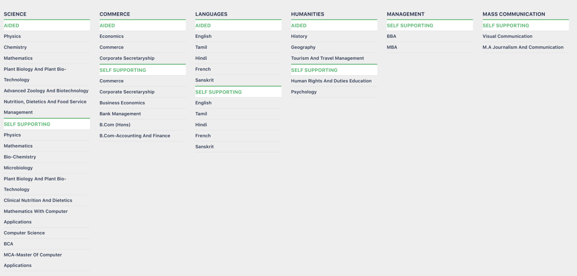
Task: Open Nutrition, Dietetics And Food Service Management
Action: click(x=45, y=107)
